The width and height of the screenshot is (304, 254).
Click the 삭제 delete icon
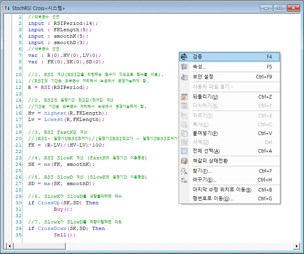[184, 142]
